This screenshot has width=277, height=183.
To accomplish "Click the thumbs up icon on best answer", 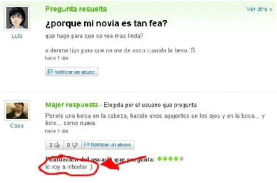I will (57, 145).
